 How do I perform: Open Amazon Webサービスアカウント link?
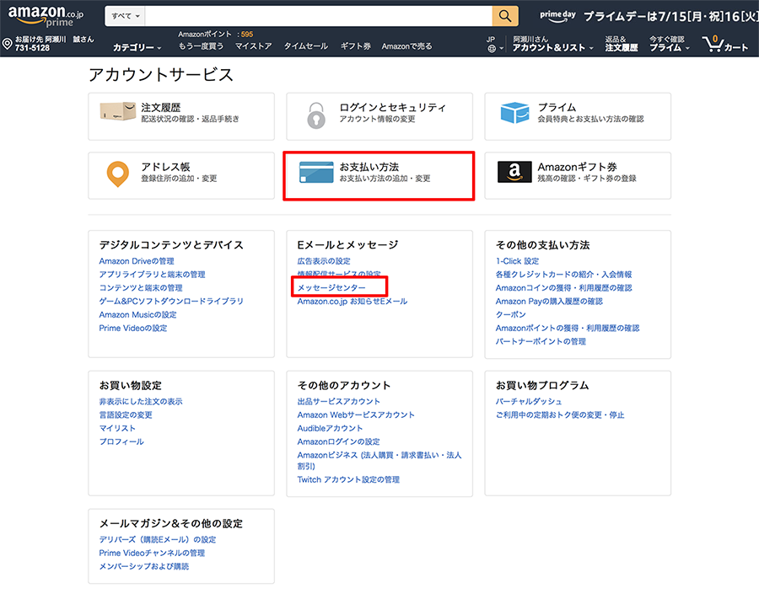tap(356, 415)
